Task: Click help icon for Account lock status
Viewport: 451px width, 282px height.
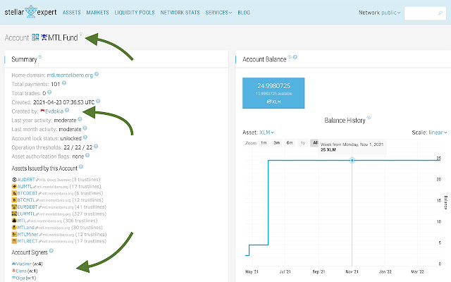Action: point(85,137)
